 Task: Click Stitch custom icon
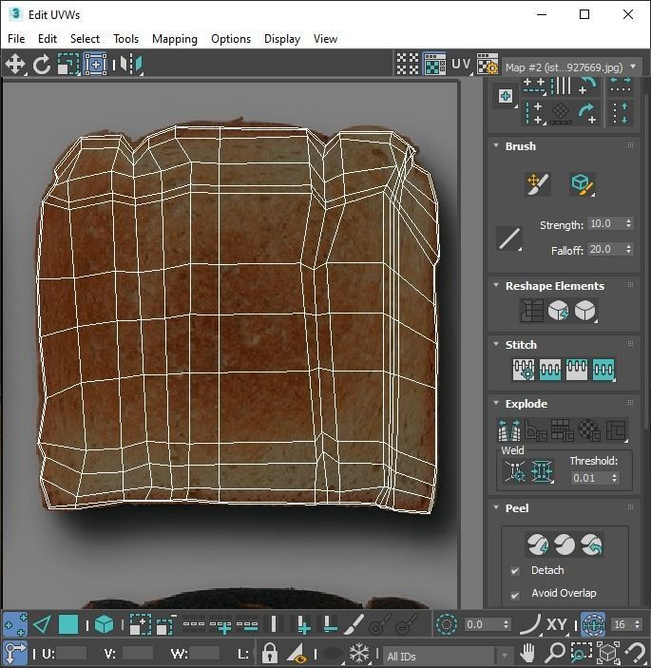(x=603, y=370)
